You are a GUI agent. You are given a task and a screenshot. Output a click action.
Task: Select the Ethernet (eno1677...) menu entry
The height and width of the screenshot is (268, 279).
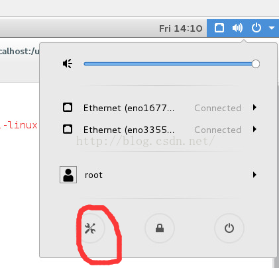pyautogui.click(x=158, y=108)
